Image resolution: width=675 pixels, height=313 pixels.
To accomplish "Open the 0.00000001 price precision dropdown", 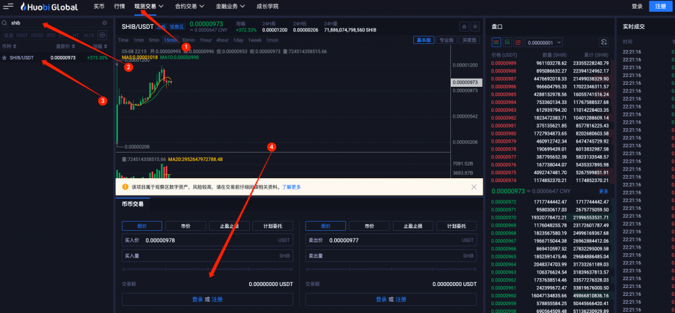I will [x=544, y=42].
